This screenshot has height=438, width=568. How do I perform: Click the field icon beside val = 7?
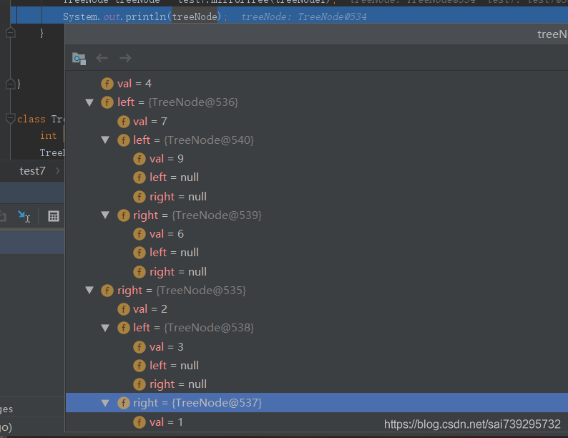click(123, 122)
